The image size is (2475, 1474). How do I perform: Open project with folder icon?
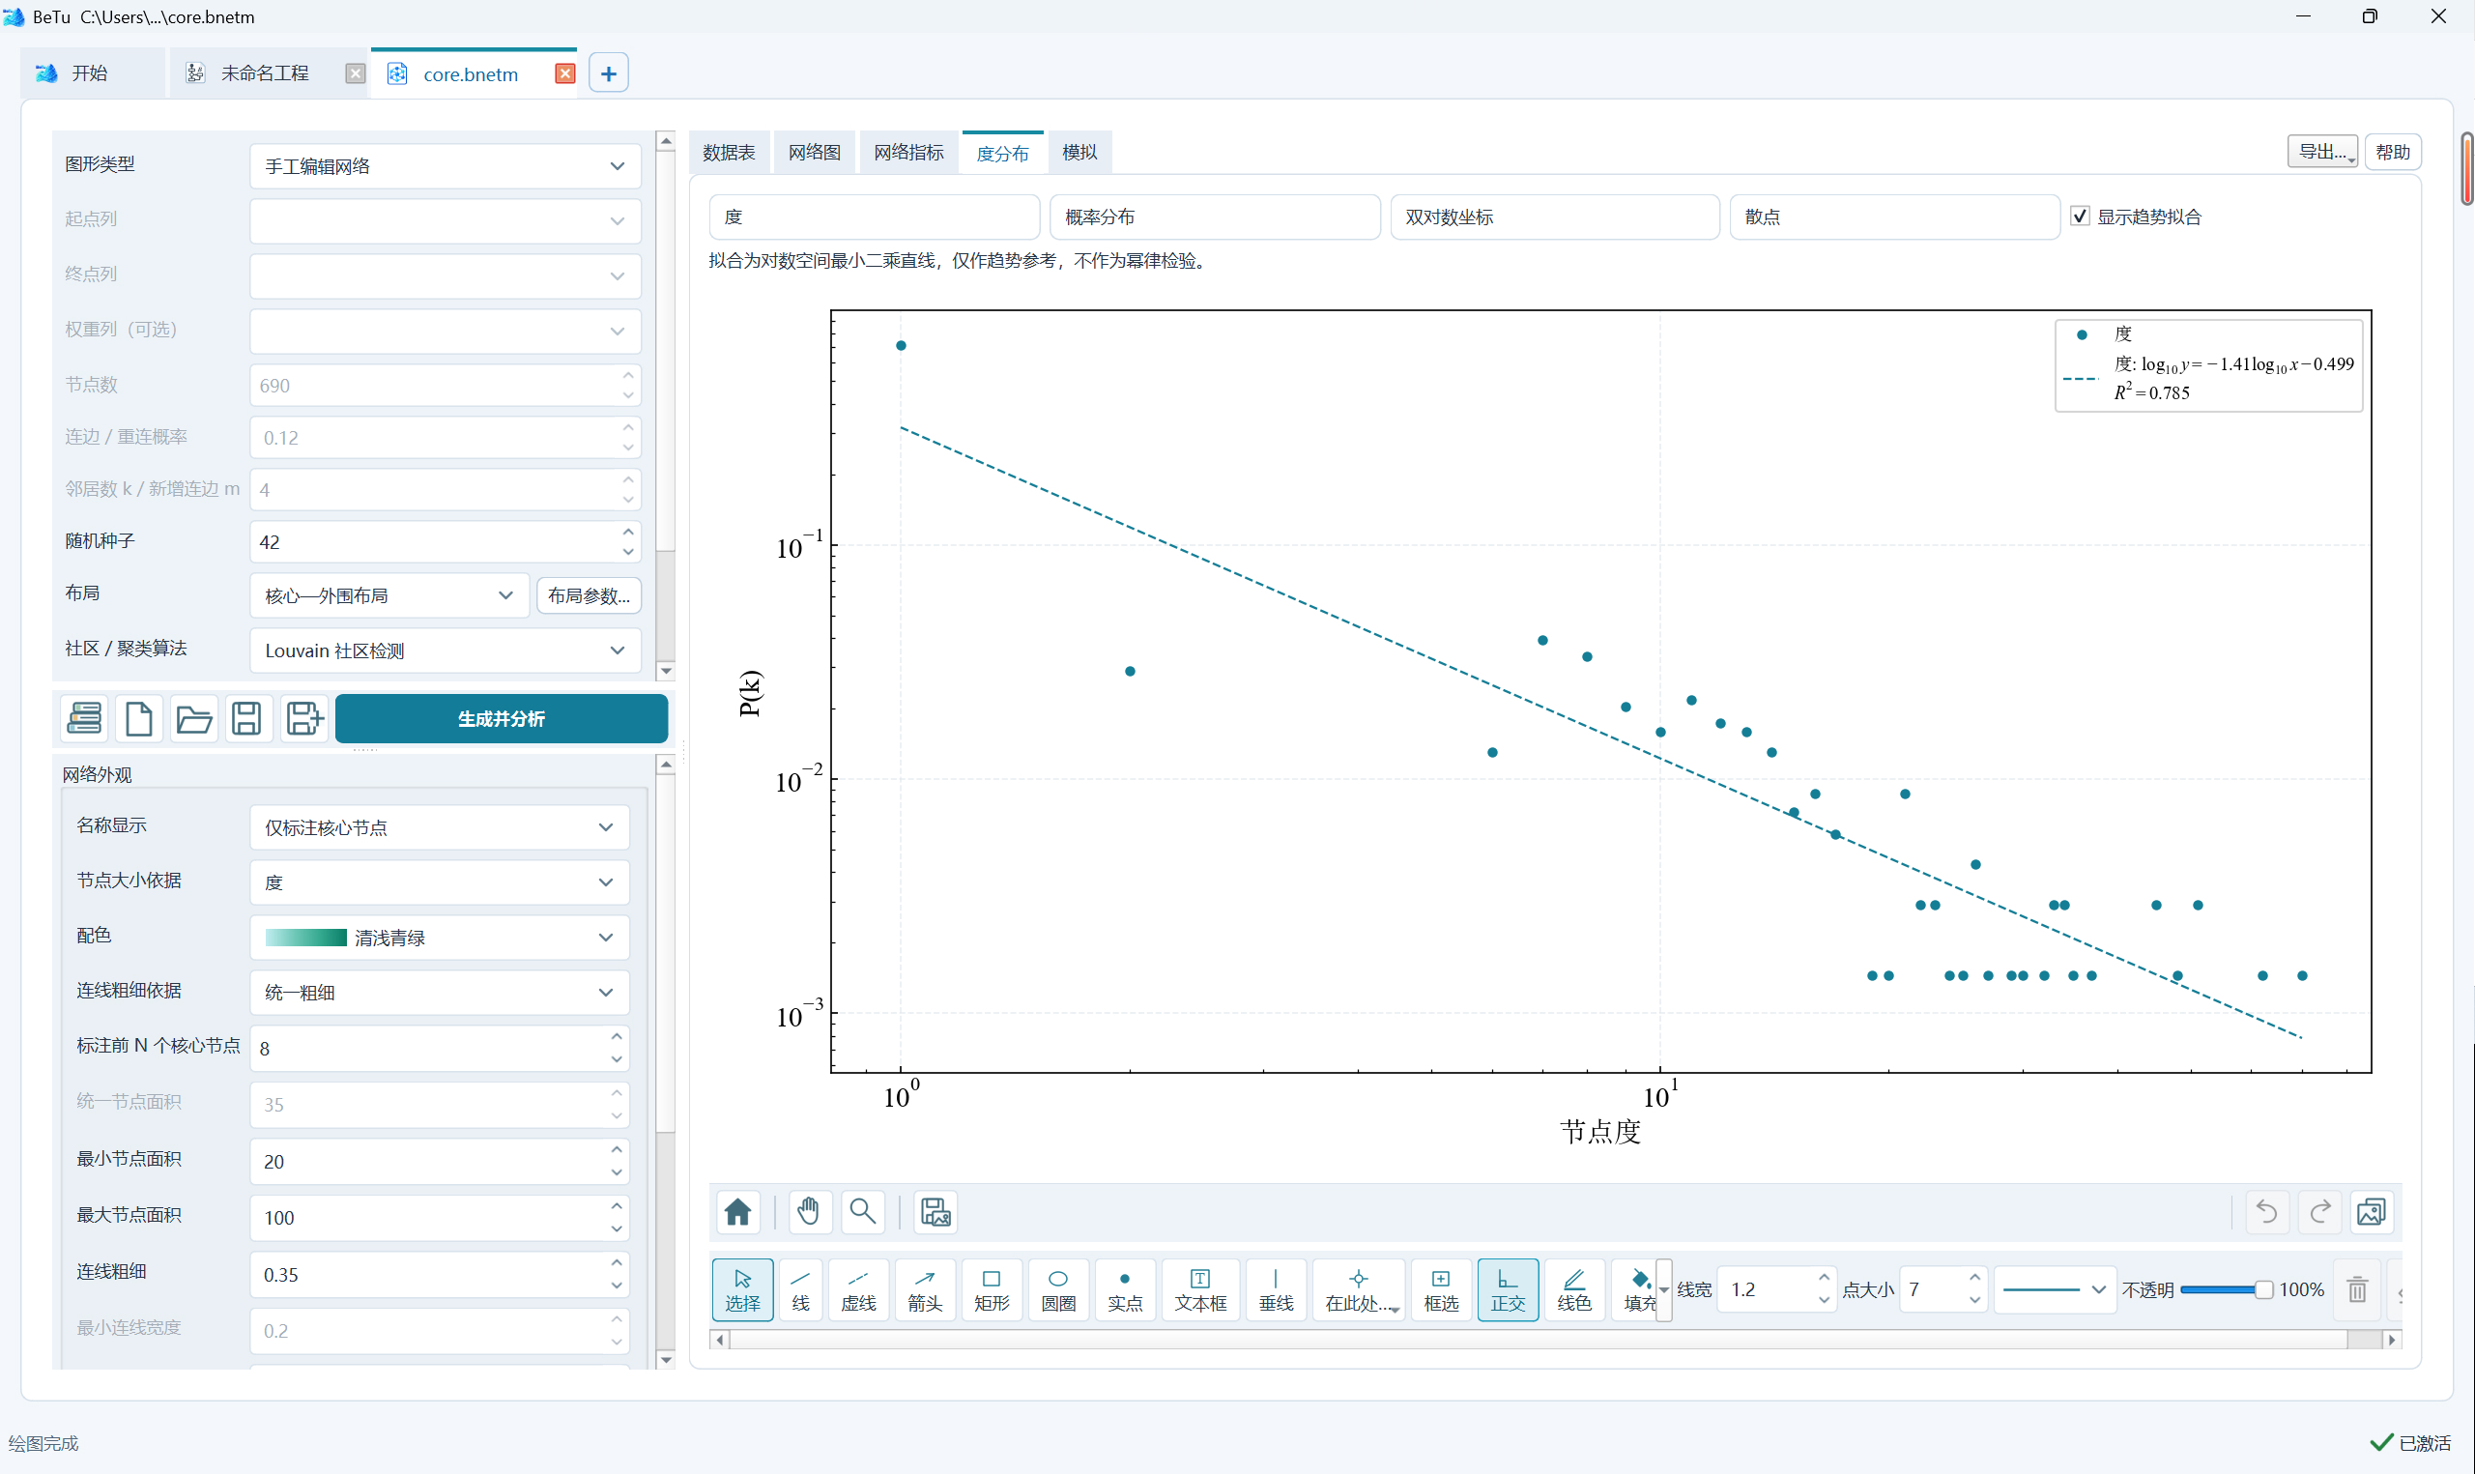tap(193, 718)
